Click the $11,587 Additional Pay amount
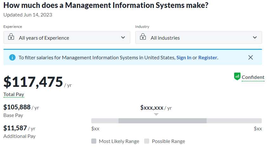 [x=15, y=128]
